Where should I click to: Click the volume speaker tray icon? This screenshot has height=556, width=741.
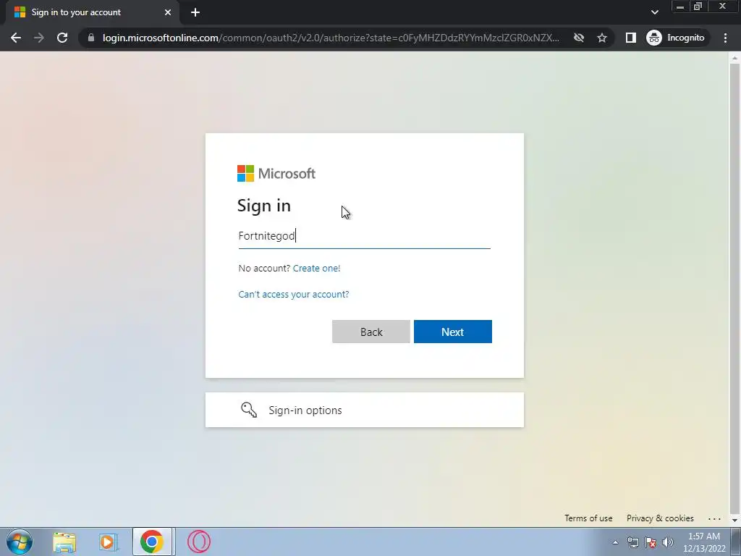pos(668,542)
